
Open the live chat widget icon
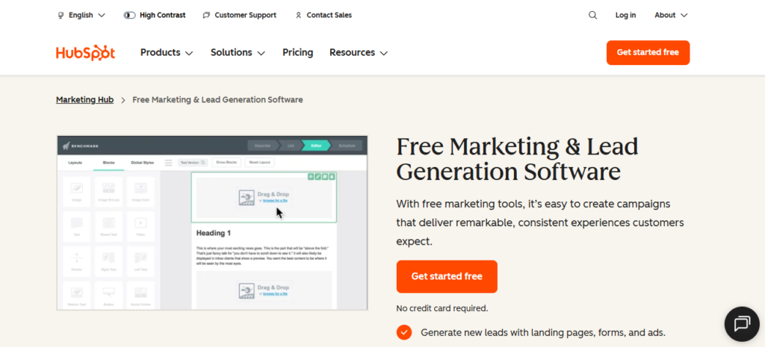pos(742,324)
